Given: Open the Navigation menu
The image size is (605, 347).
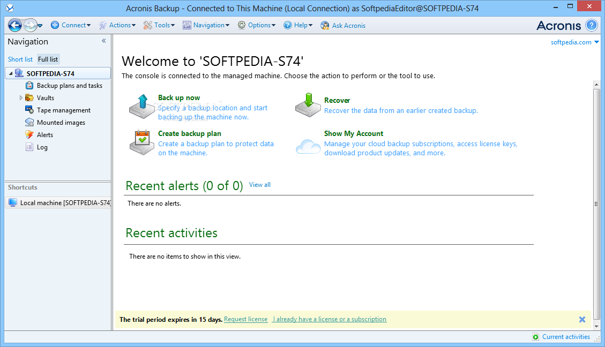Looking at the screenshot, I should pos(206,25).
